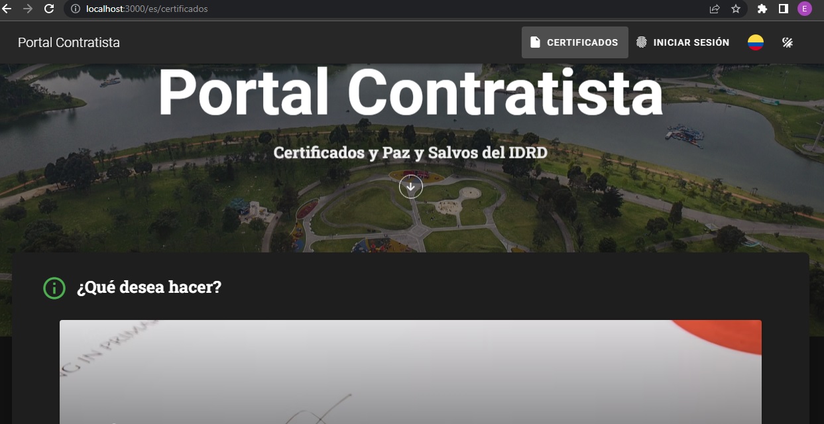The height and width of the screenshot is (424, 824).
Task: Click the fingerprint icon next to Iniciar Sesión
Action: pos(641,42)
